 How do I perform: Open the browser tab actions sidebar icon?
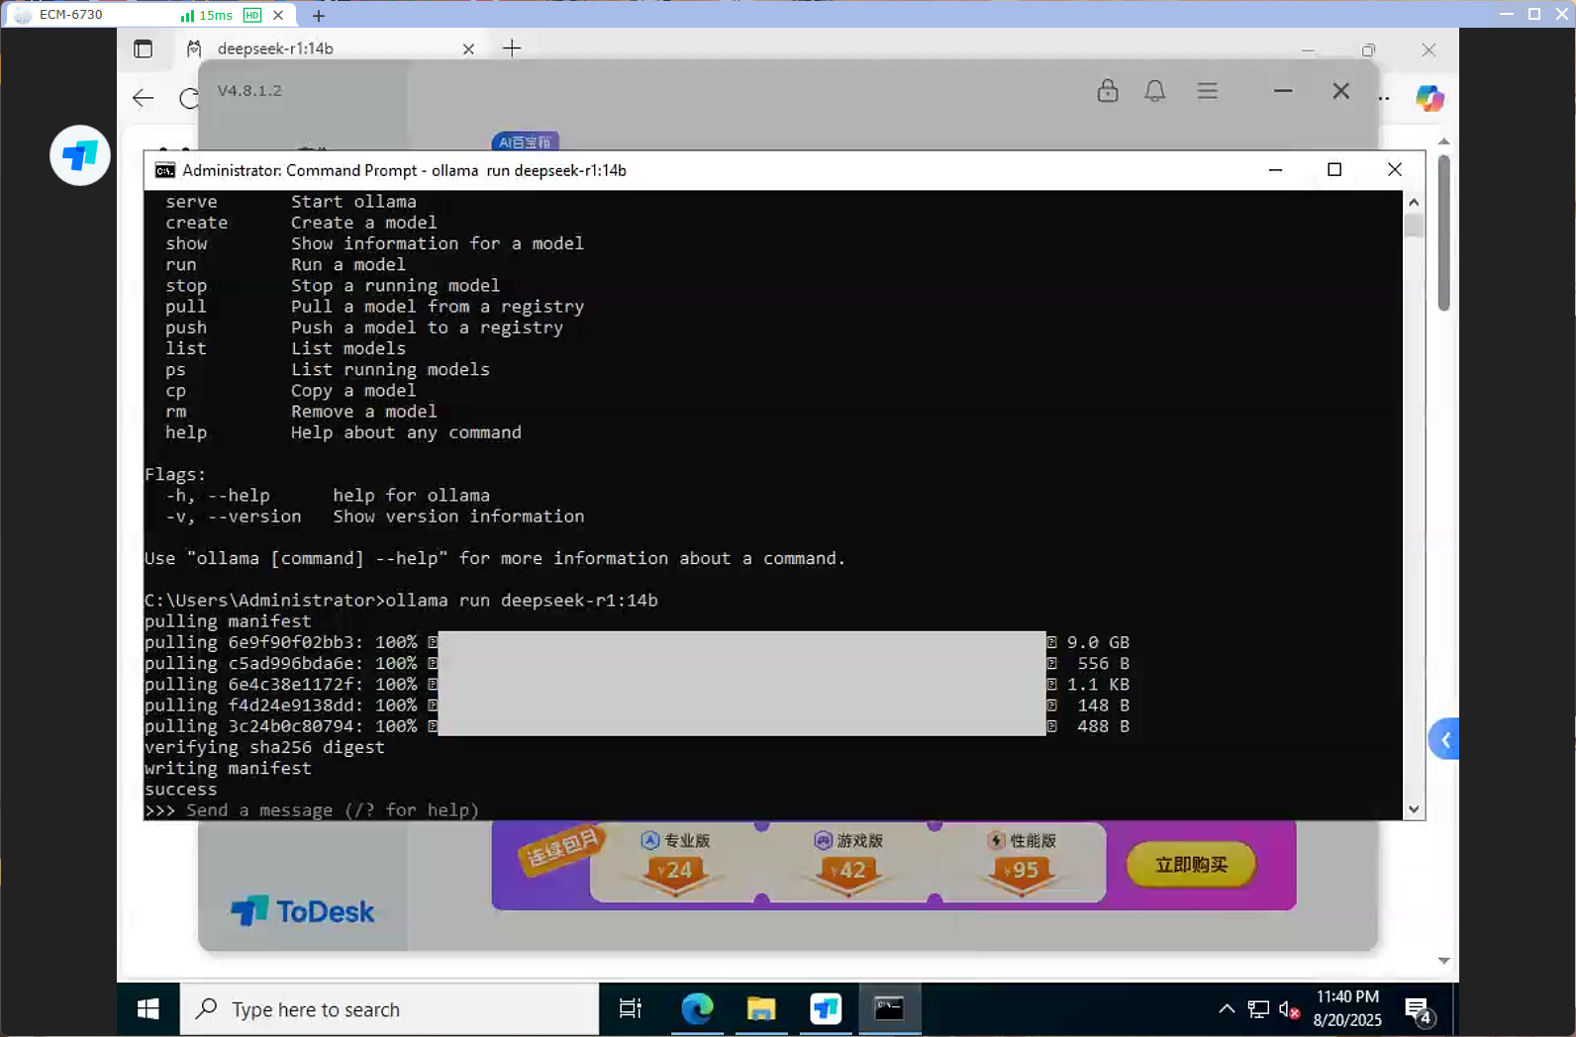coord(144,48)
